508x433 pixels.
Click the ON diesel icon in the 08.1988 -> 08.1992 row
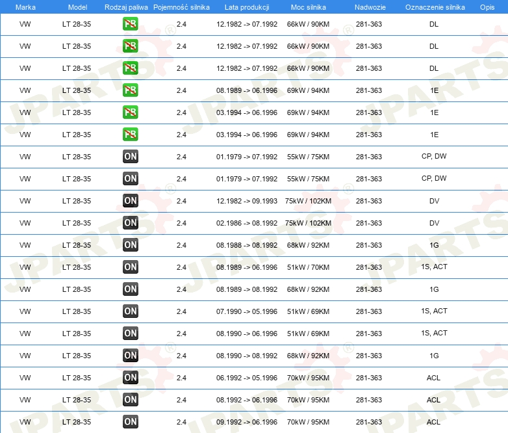[130, 244]
